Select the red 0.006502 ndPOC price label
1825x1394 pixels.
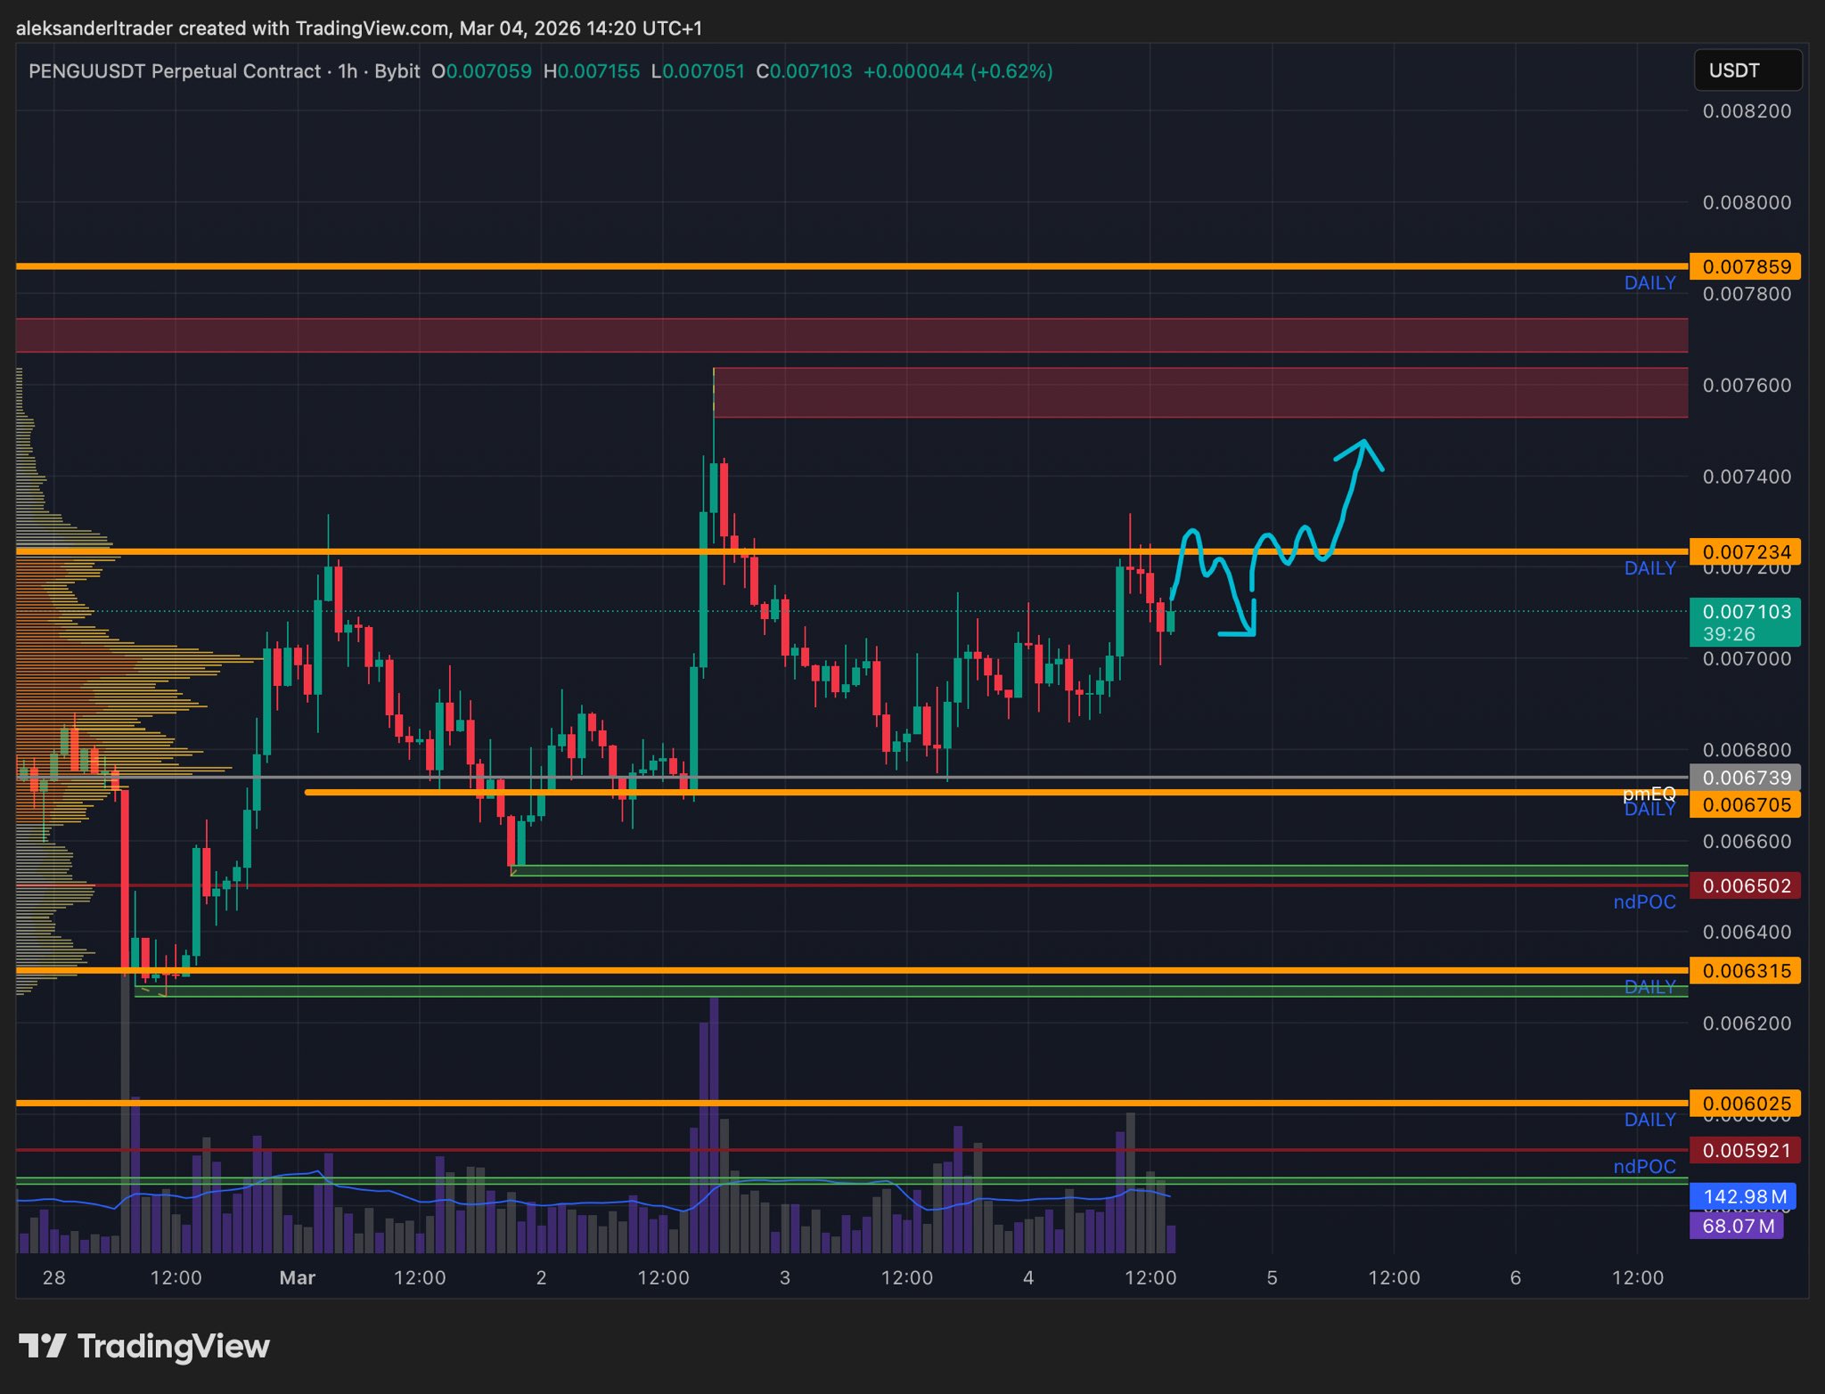[x=1745, y=886]
